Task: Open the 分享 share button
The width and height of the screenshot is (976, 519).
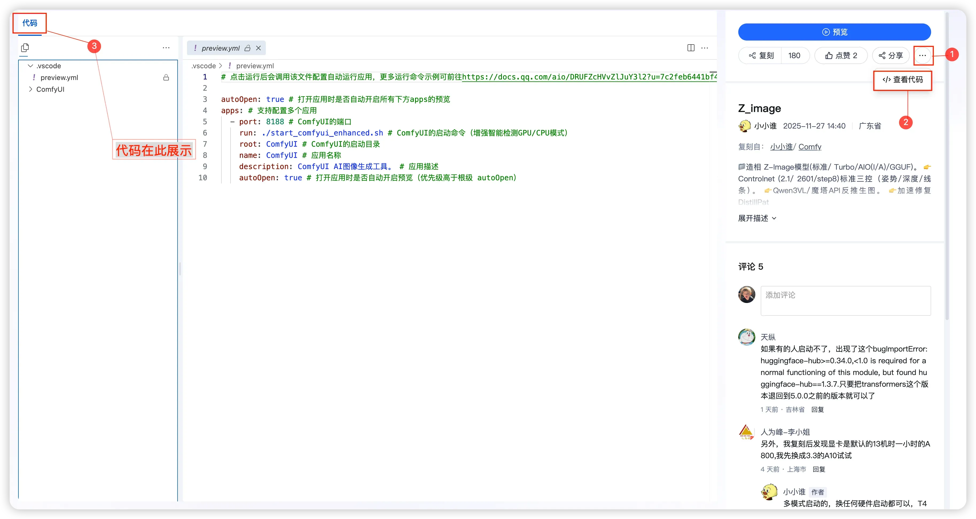Action: pyautogui.click(x=891, y=55)
